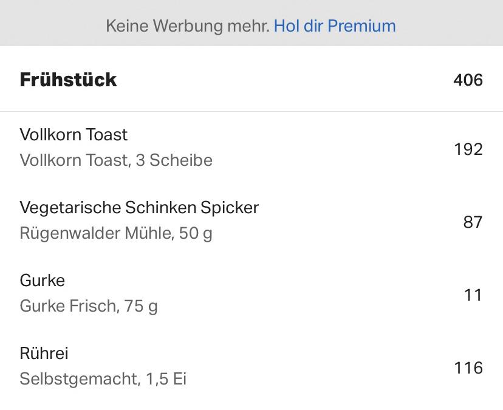Viewport: 503px width, 410px height.
Task: Open the Gurke food entry
Action: point(251,293)
